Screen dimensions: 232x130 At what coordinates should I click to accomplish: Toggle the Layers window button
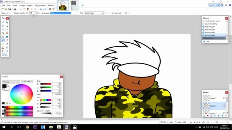tap(218, 5)
